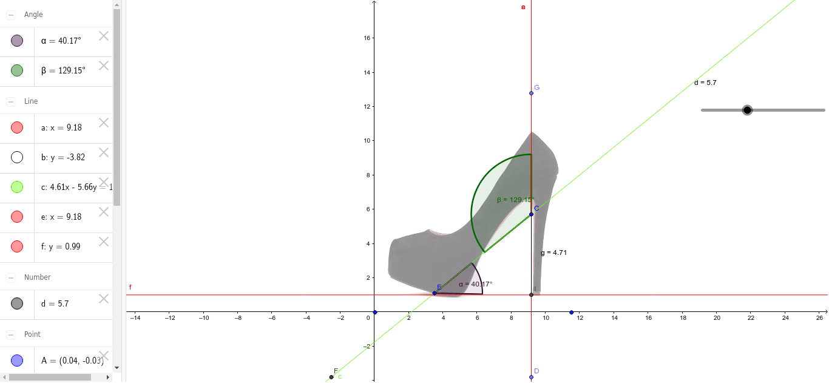This screenshot has width=829, height=383.
Task: Toggle visibility of point A
Action: (17, 361)
